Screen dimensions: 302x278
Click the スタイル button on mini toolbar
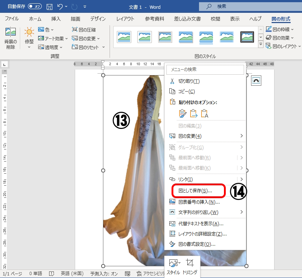click(x=173, y=267)
